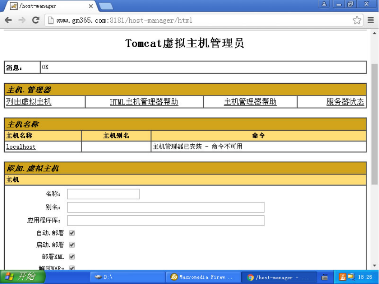Click the scrollbar up arrow
Screen dimensions: 379x284
click(x=374, y=33)
